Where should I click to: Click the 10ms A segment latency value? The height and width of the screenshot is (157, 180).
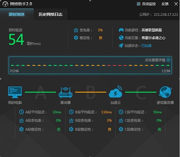pos(57,112)
